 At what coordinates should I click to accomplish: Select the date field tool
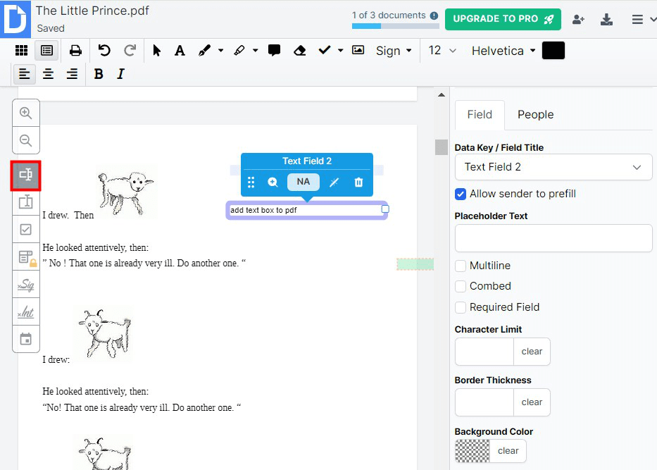[x=26, y=339]
